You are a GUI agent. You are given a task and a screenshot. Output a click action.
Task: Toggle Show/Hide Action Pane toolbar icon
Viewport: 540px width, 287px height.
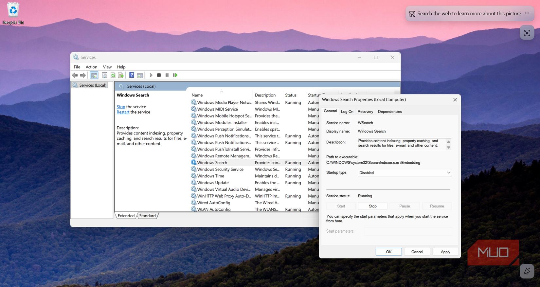click(x=140, y=75)
